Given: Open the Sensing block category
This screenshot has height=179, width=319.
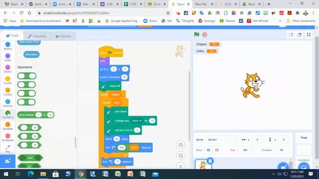Looking at the screenshot, I should 8,103.
